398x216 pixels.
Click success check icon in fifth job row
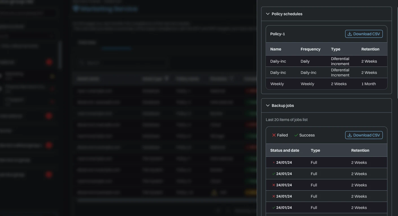coord(273,208)
